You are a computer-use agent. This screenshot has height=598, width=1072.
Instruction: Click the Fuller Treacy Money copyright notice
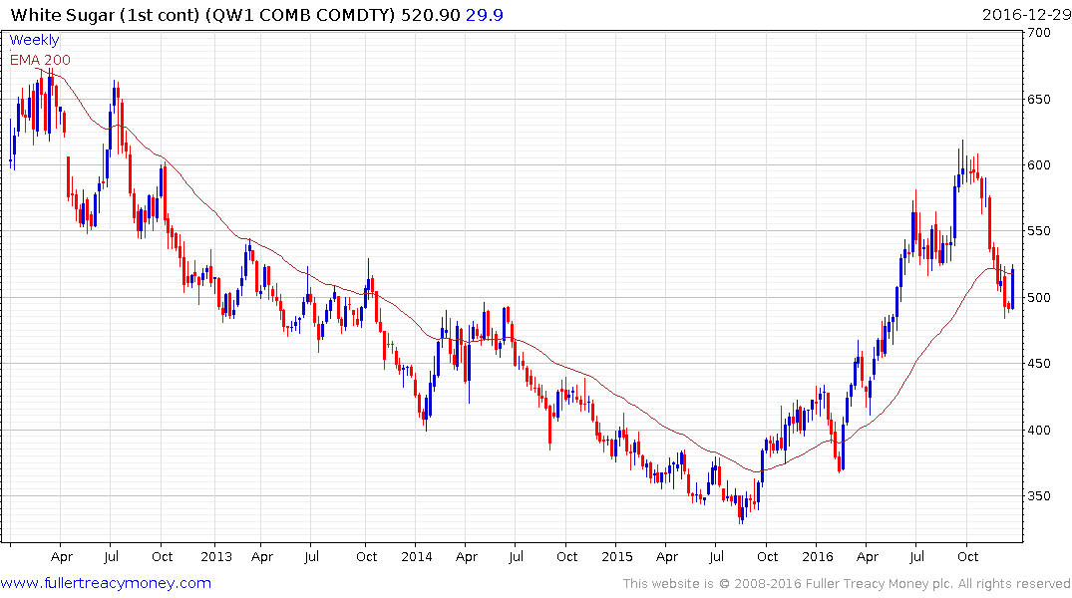(x=847, y=584)
